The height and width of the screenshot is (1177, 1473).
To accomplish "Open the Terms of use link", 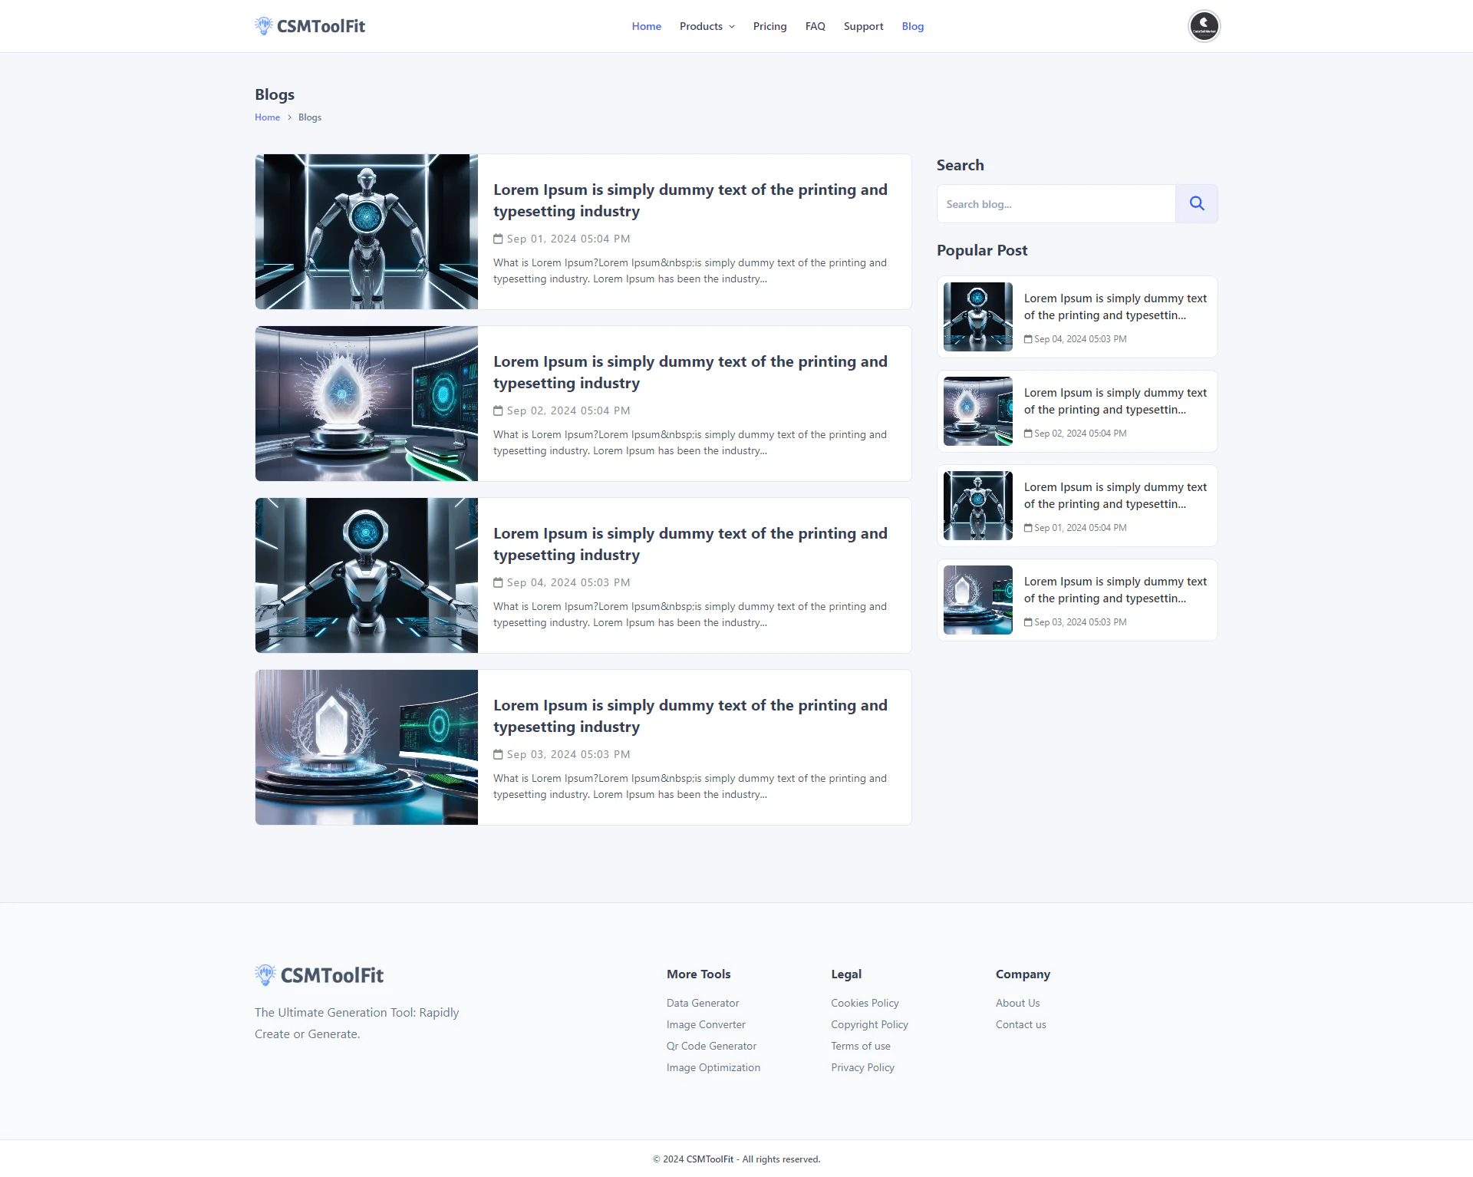I will click(861, 1046).
